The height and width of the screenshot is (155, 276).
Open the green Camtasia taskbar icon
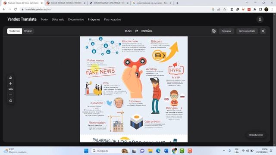click(x=182, y=151)
